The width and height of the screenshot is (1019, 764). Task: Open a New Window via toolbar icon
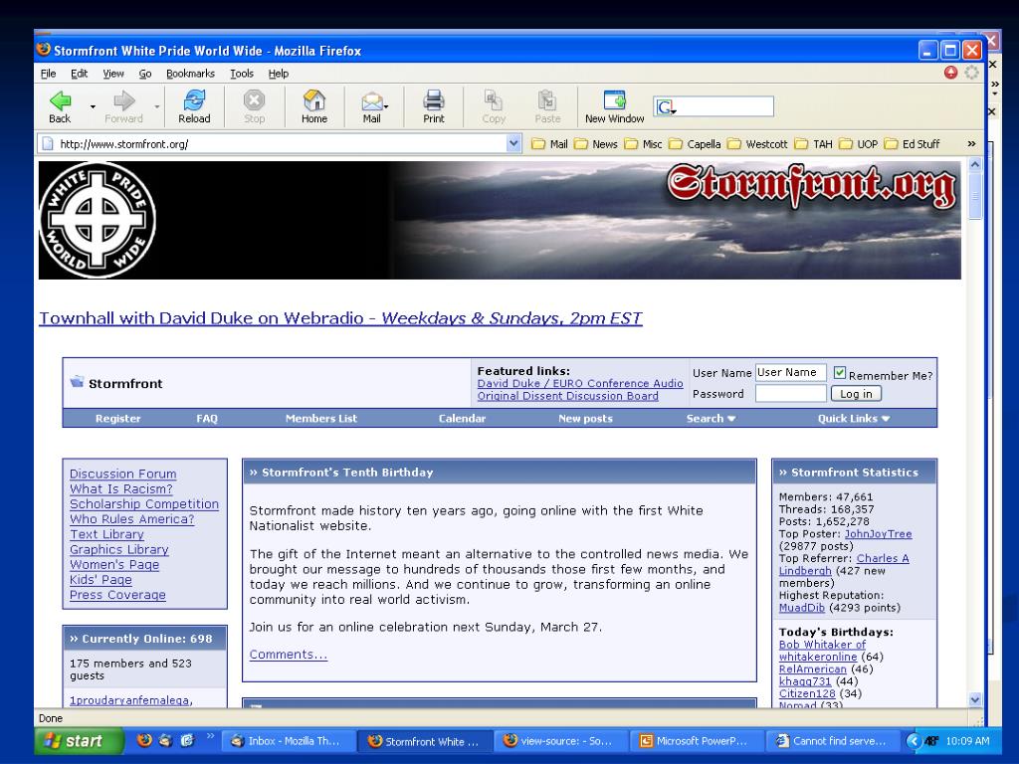(x=615, y=100)
